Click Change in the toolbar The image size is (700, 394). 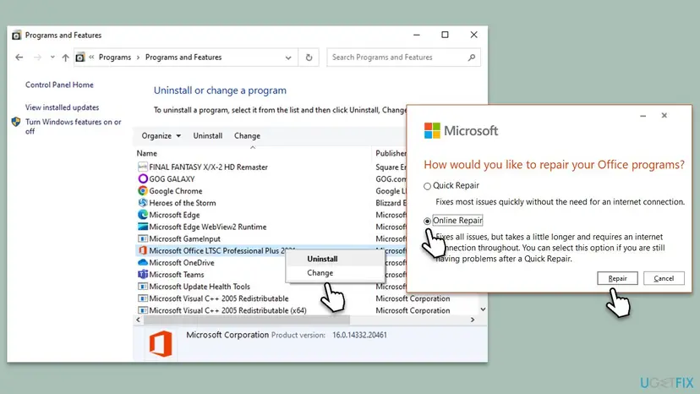click(248, 136)
